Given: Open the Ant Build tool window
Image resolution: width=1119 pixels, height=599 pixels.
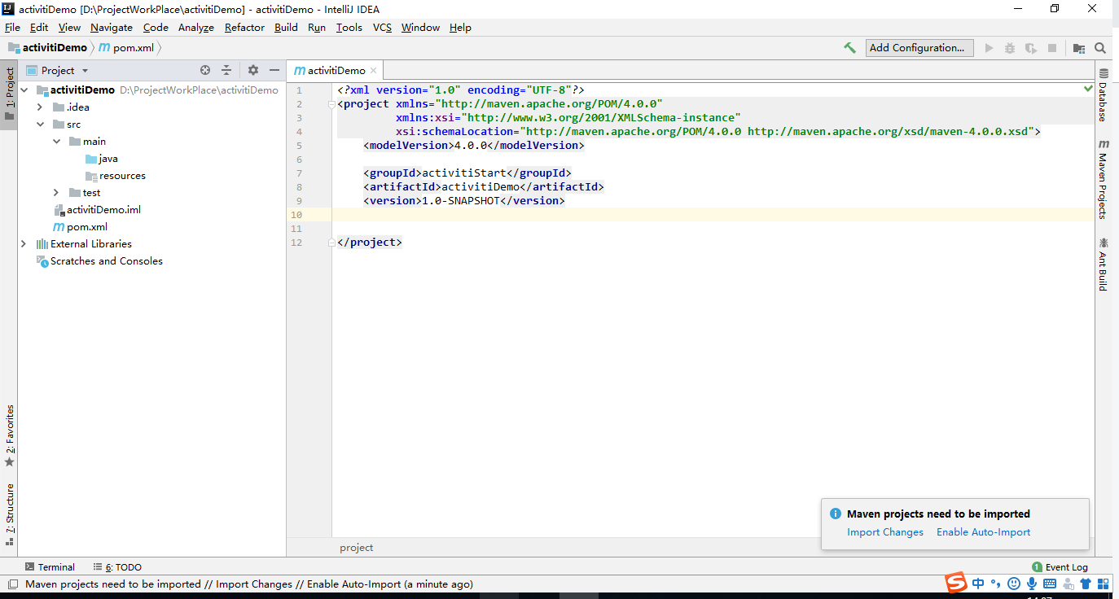Looking at the screenshot, I should 1104,265.
